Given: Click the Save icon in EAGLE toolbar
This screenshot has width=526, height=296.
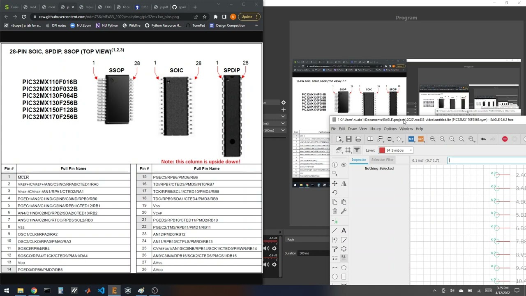Looking at the screenshot, I should (x=348, y=139).
